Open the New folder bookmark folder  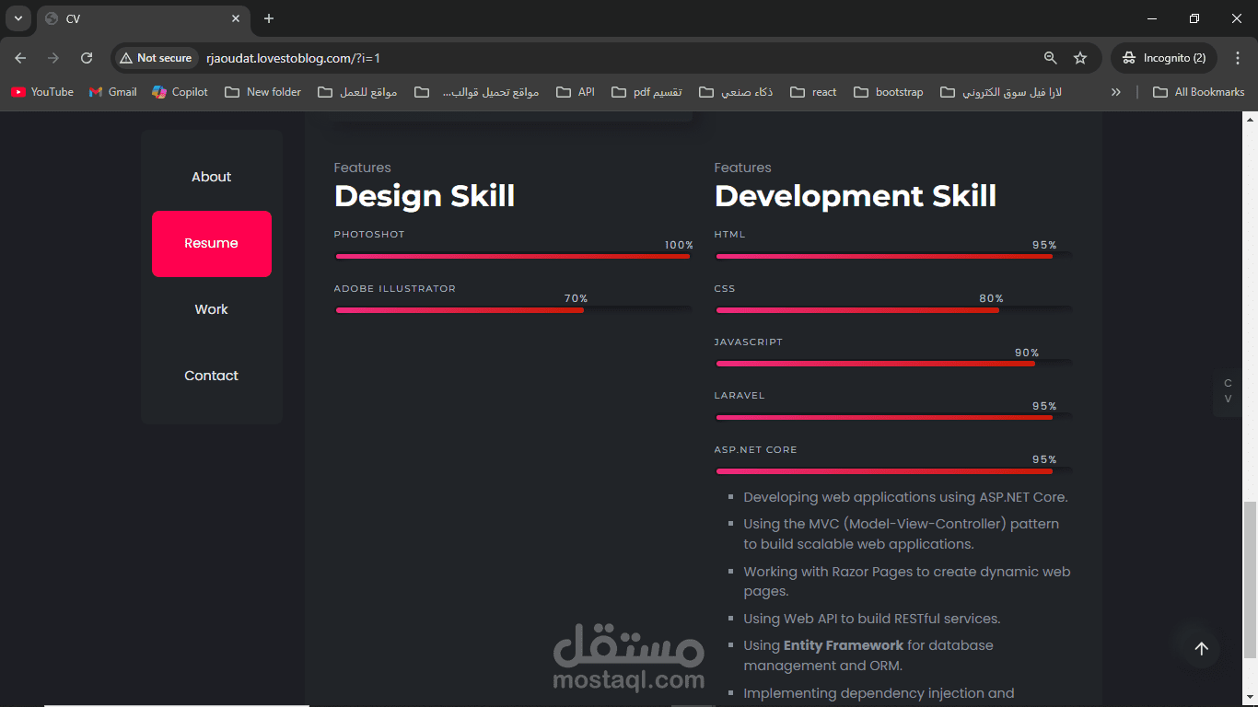coord(263,92)
